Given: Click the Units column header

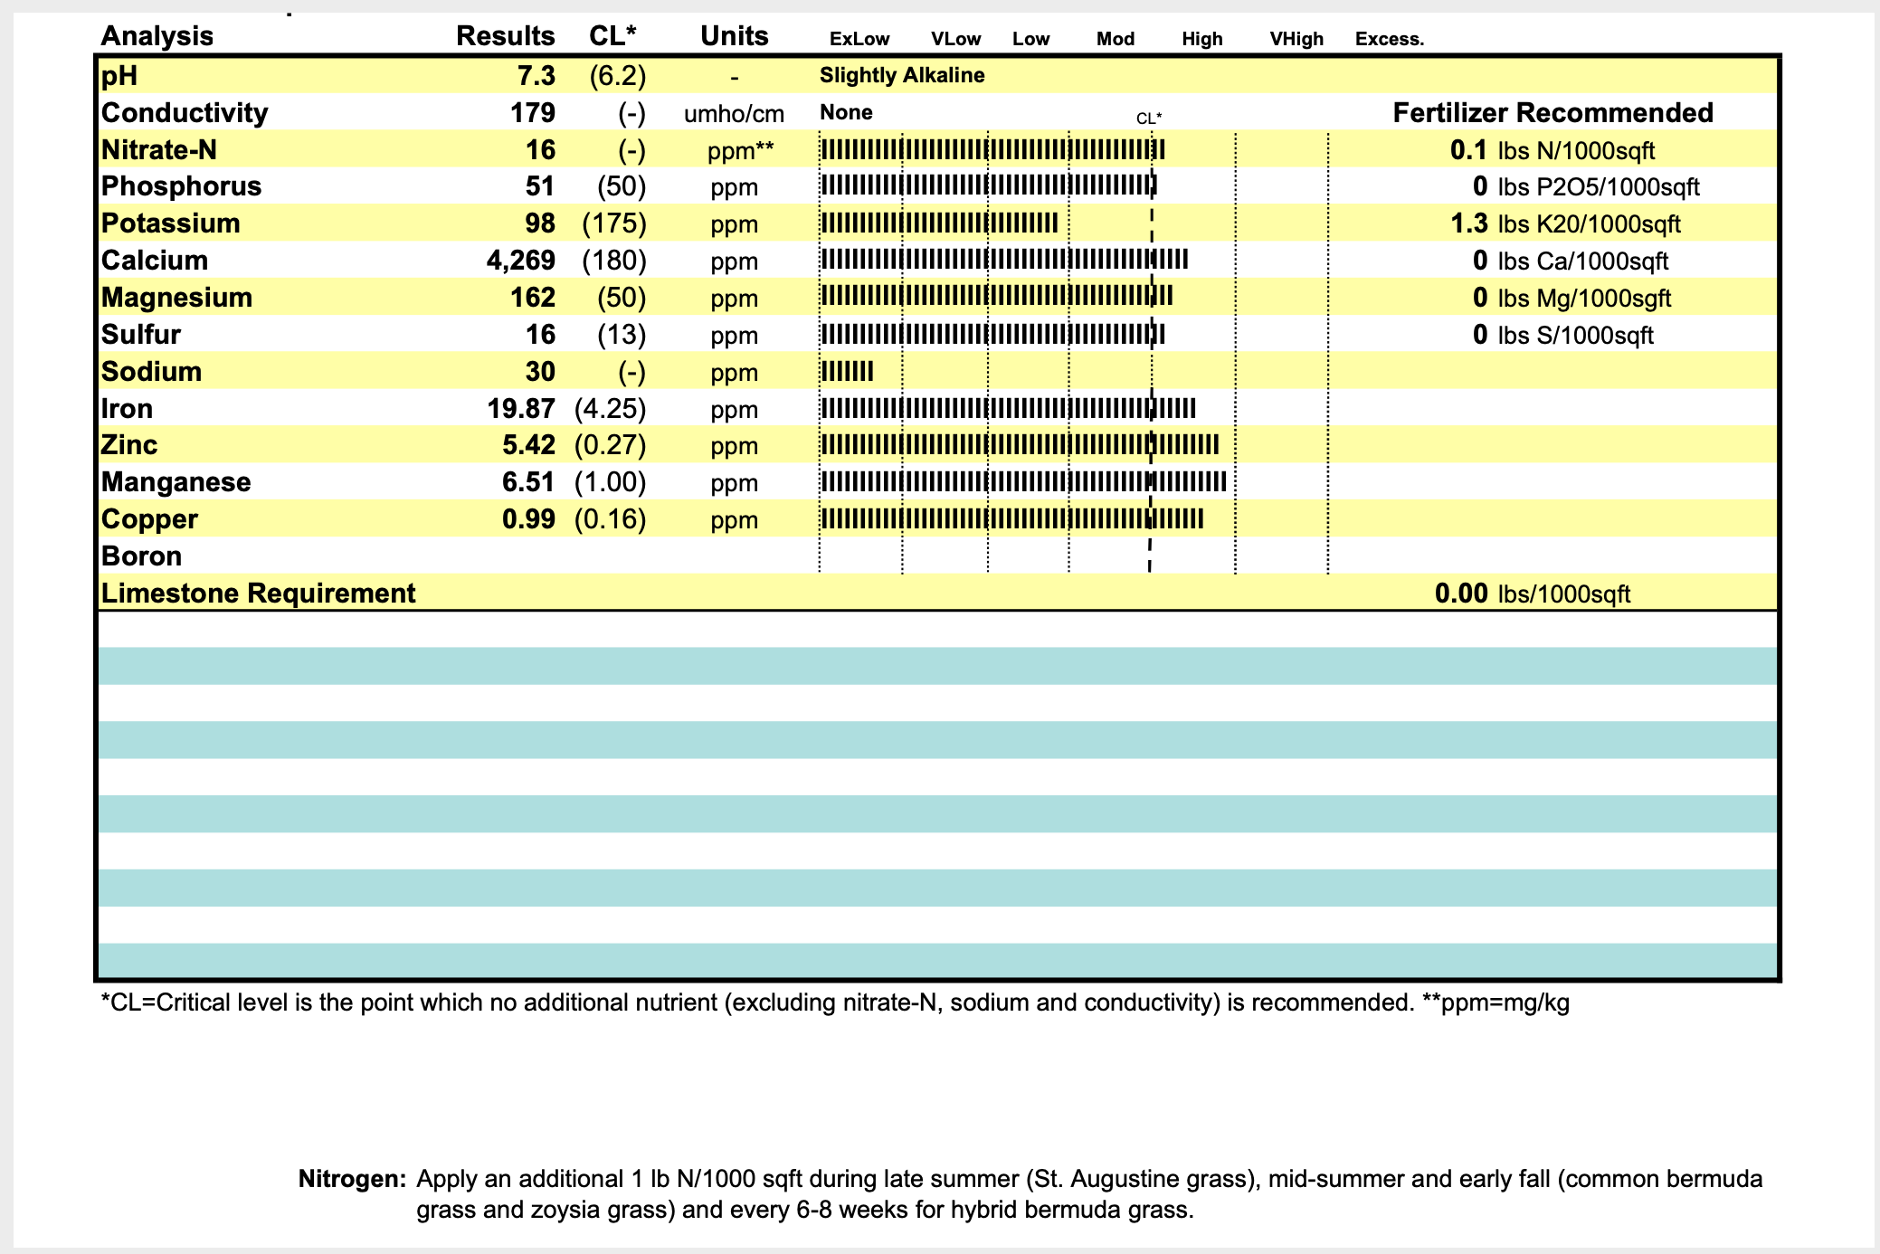Looking at the screenshot, I should click(734, 36).
